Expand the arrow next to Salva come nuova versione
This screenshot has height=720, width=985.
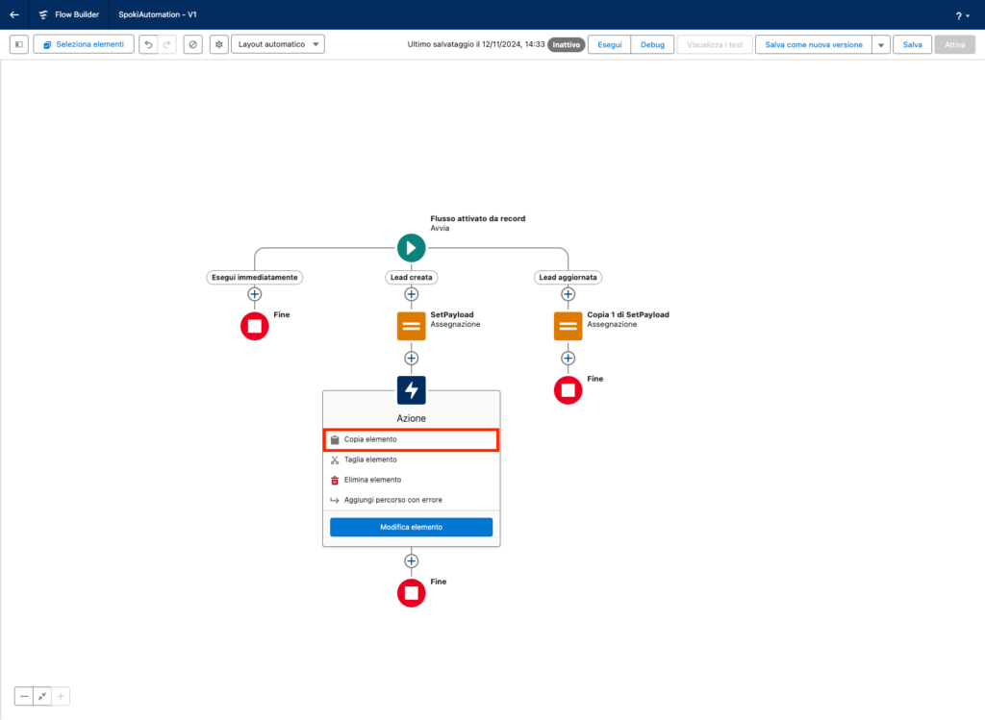tap(880, 44)
